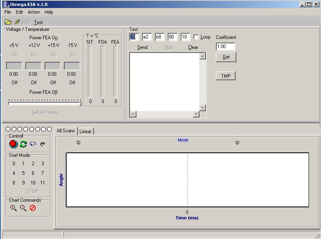Click the black redo arrow icon in Controll
321x239 pixels.
[x=43, y=144]
